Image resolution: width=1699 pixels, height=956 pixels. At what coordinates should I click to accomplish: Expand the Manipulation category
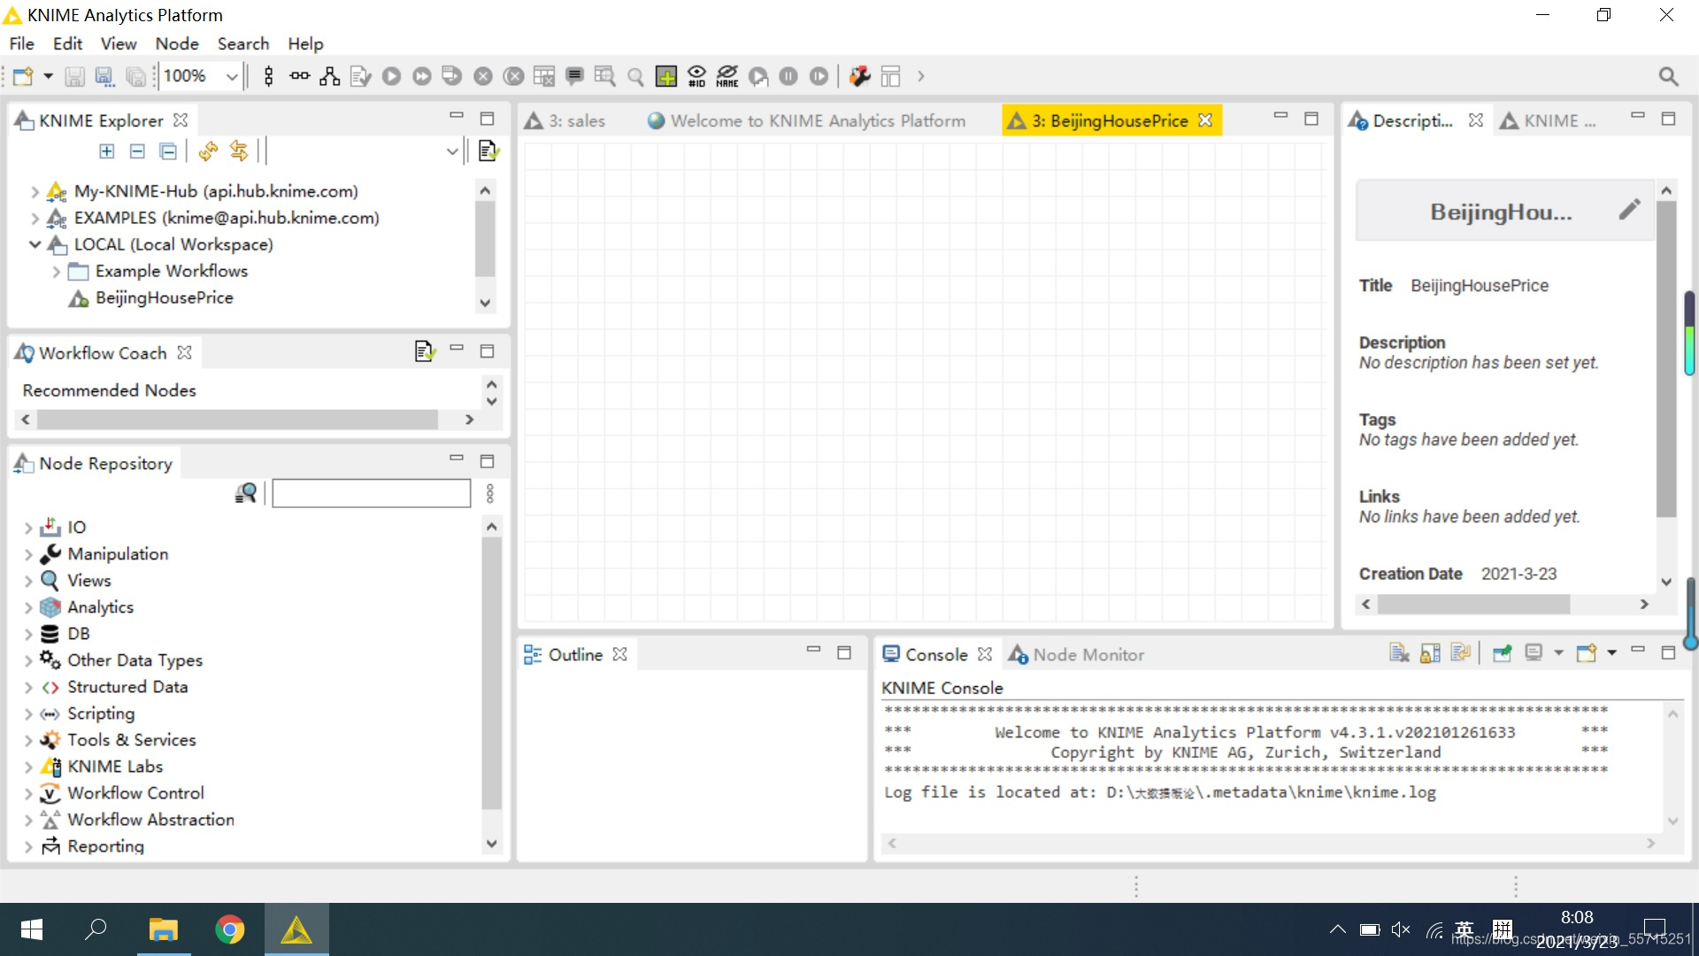point(28,555)
